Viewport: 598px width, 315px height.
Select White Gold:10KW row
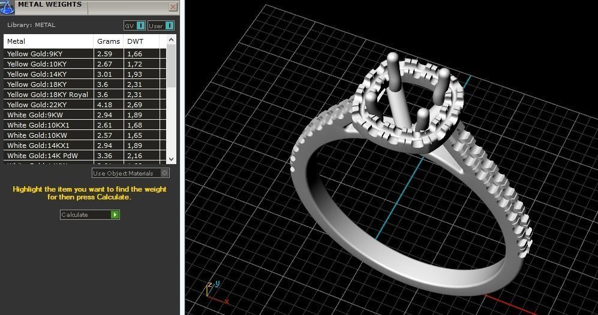[x=85, y=135]
